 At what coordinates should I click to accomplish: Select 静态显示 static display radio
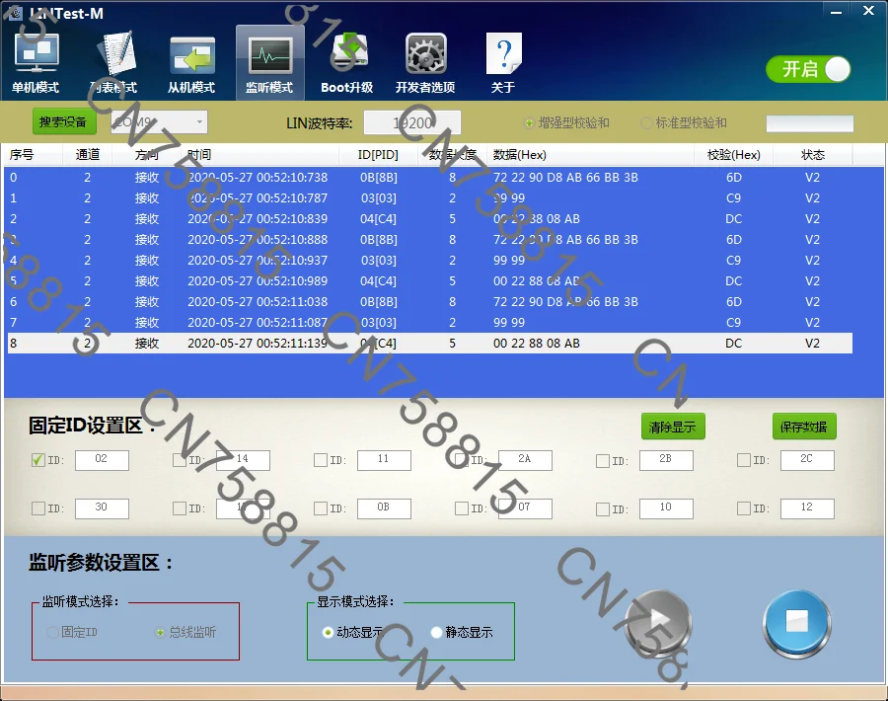[436, 632]
